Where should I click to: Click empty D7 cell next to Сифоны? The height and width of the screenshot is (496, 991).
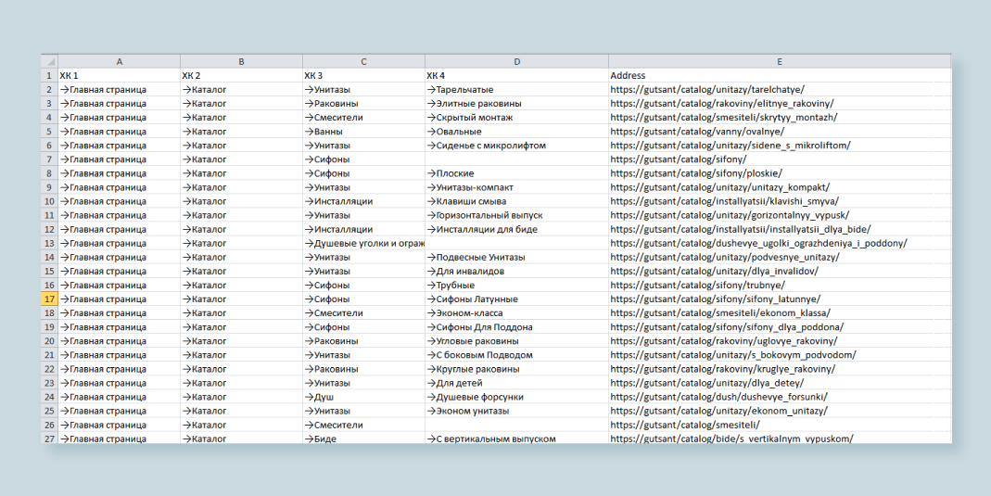(517, 159)
